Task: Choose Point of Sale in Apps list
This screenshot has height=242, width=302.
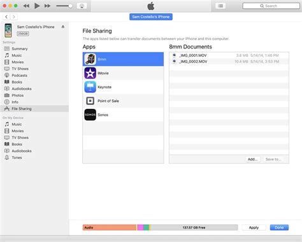Action: (x=123, y=101)
